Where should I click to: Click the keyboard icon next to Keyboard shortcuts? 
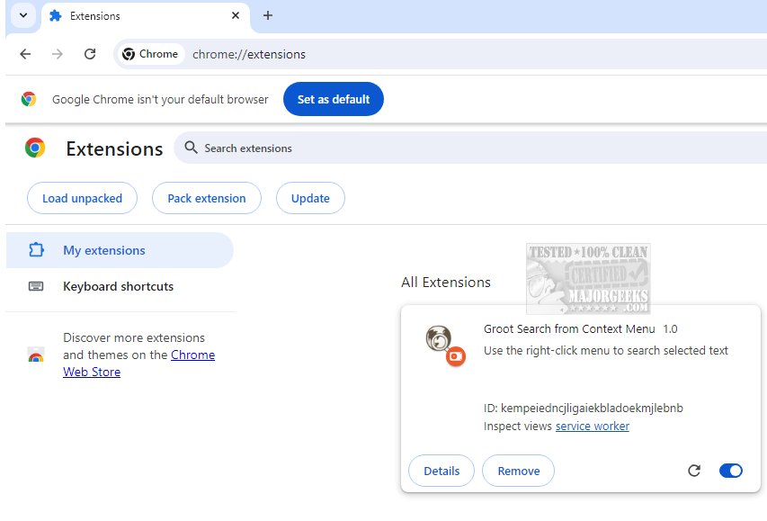35,286
